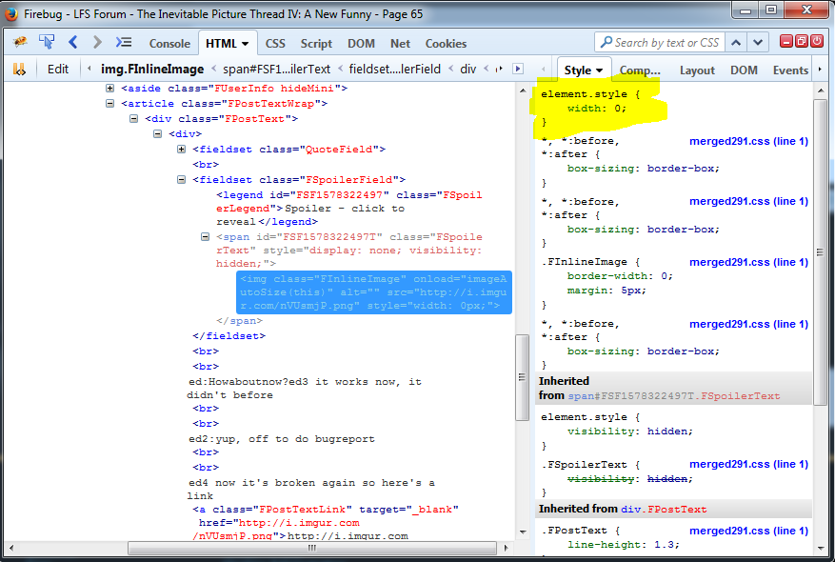
Task: Click the search magnifier icon
Action: point(606,42)
